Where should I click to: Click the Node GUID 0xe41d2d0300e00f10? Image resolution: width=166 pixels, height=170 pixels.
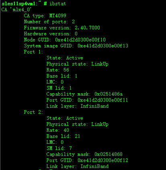(x=80, y=40)
